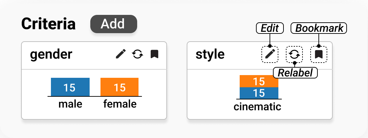Click the Edit annotation label

[x=270, y=28]
